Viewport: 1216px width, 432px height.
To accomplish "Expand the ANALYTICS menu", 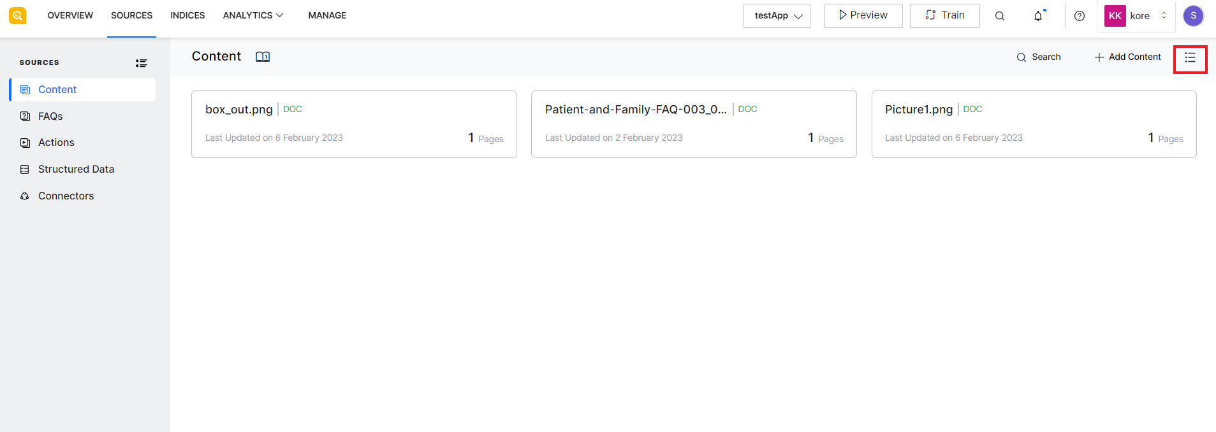I will click(253, 15).
